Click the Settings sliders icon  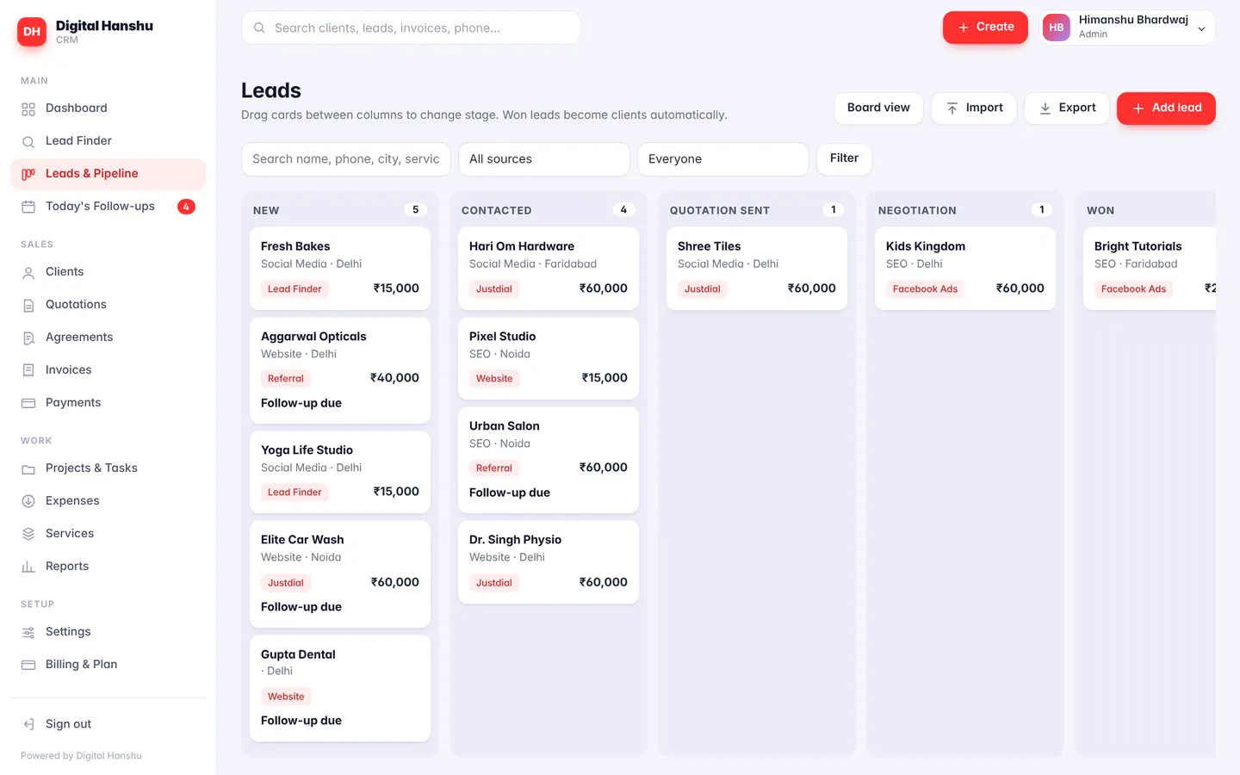point(28,632)
